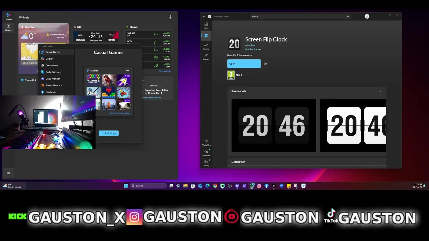Viewport: 429px width, 241px height.
Task: Select Events Near You in the widget list
Action: pos(56,85)
